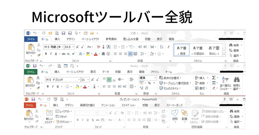Open 標準 number format dropdown in Excel
Image resolution: width=259 pixels, height=135 pixels.
click(155, 78)
